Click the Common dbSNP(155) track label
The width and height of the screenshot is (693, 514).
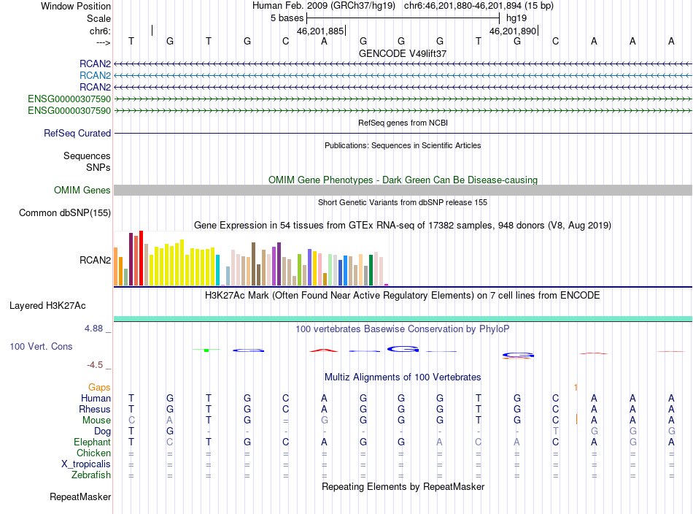click(64, 212)
